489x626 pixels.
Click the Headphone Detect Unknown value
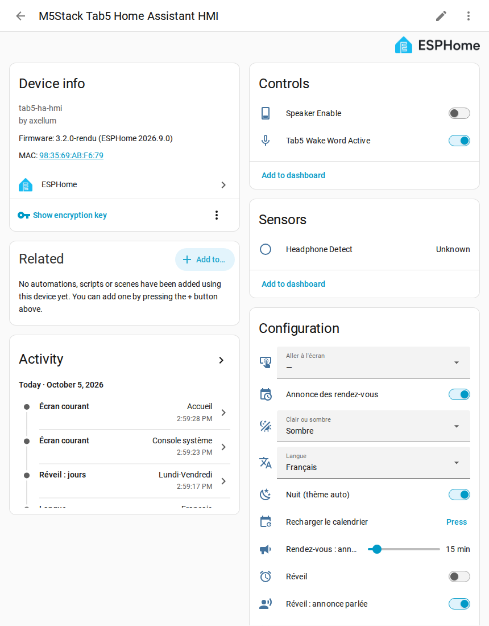click(x=453, y=249)
